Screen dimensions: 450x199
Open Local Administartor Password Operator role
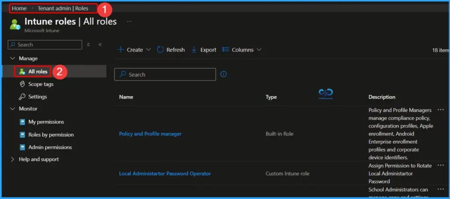click(165, 174)
